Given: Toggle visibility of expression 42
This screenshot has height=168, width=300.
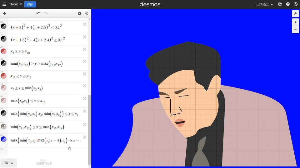Looking at the screenshot, I should click(3, 51).
